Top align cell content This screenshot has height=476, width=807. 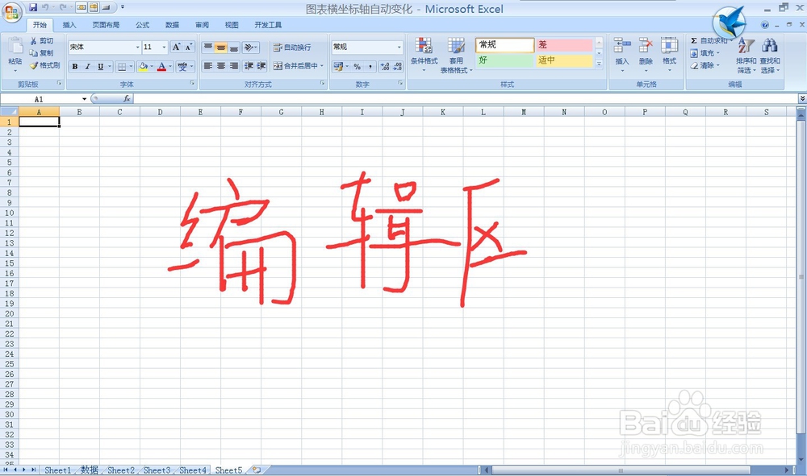click(x=208, y=48)
